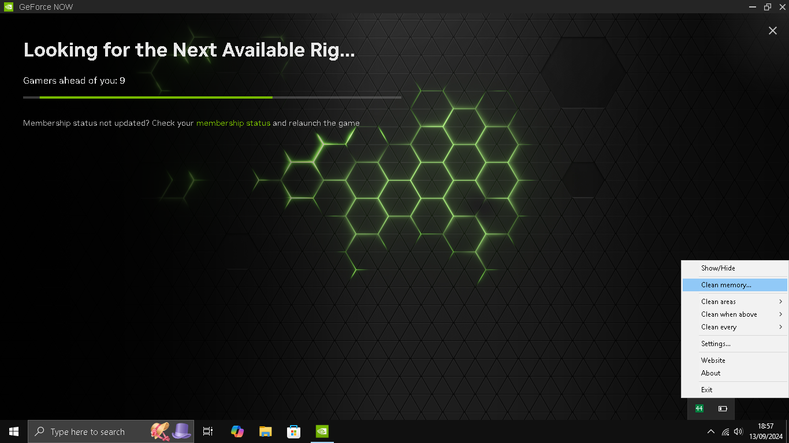Cancel the queue with the large X
The height and width of the screenshot is (443, 789).
click(773, 31)
